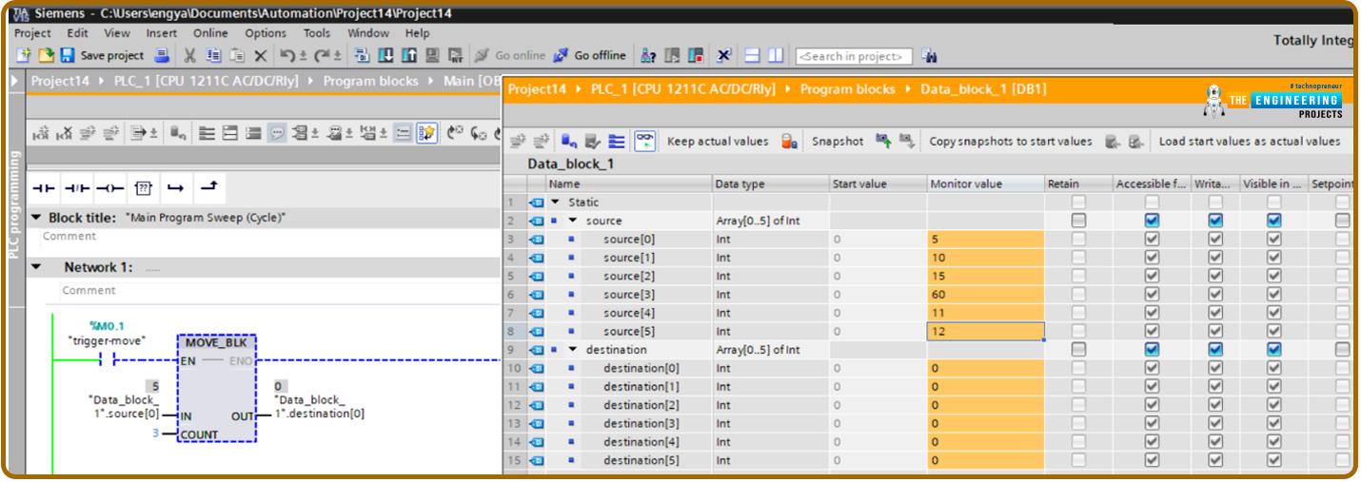
Task: Click the Delete X icon
Action: (x=260, y=55)
